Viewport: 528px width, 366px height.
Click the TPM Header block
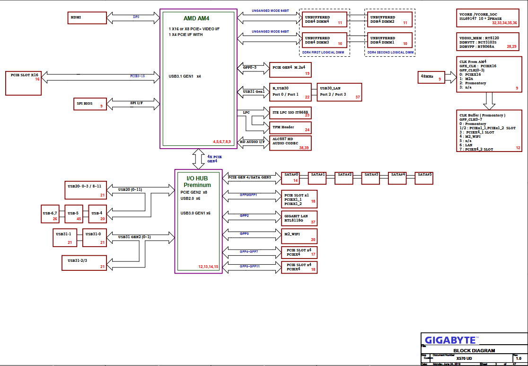[x=290, y=128]
